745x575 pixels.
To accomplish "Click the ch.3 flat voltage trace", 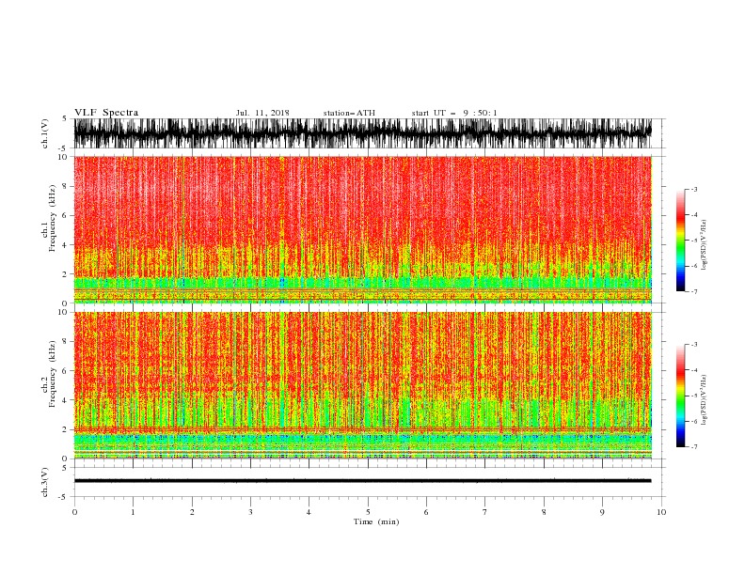I will (362, 481).
